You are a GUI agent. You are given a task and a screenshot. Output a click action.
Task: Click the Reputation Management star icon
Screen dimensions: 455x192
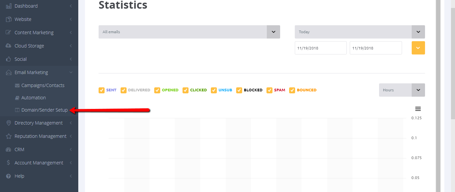[x=9, y=136]
